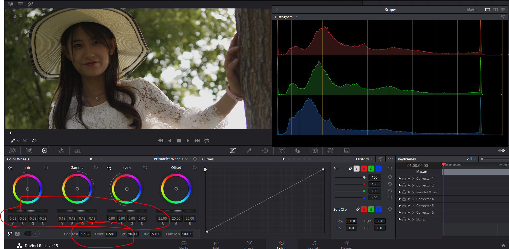Switch to the Fairlight page
Image resolution: width=509 pixels, height=249 pixels.
314,245
